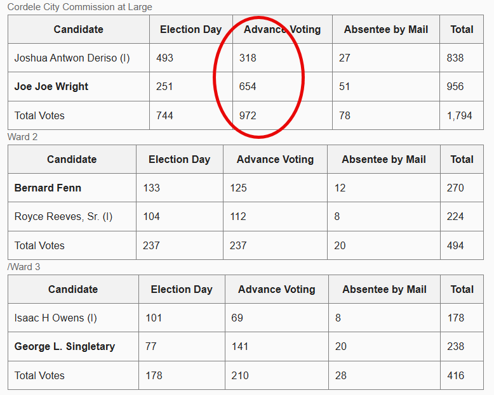Click the Ward 3 total votes 416 cell

[455, 375]
